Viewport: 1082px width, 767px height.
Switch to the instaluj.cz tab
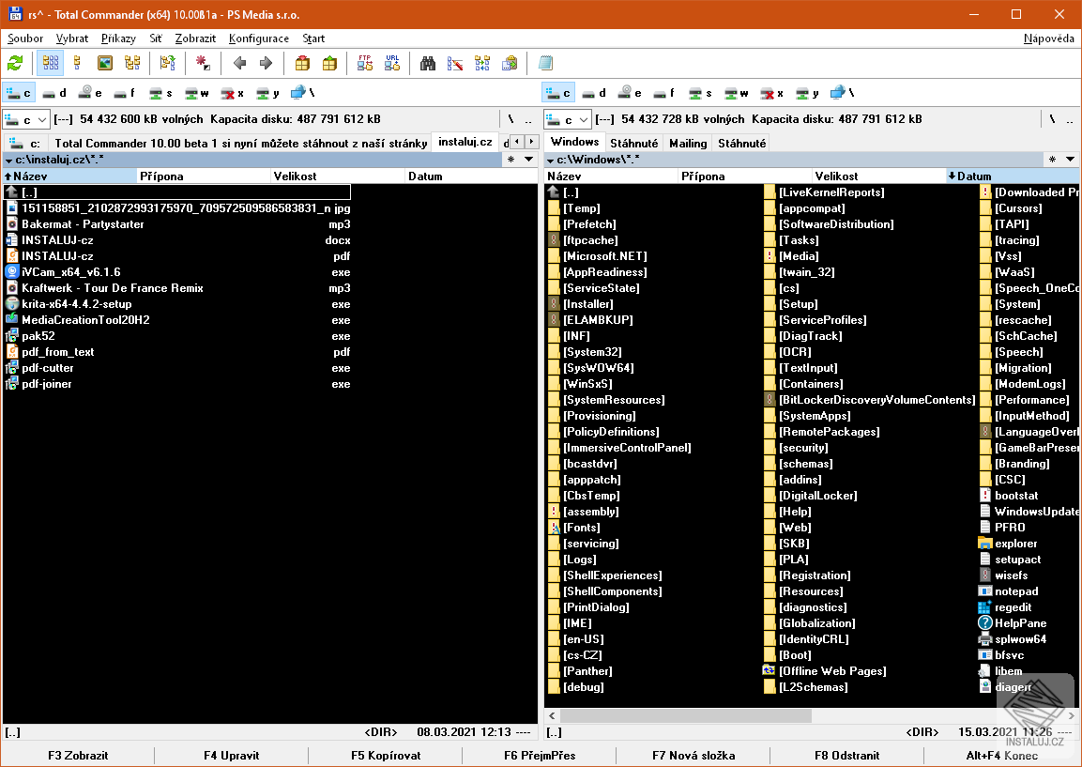click(465, 142)
